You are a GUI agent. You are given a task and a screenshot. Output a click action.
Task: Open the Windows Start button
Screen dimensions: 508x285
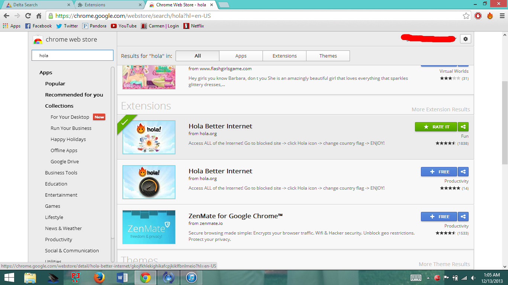[9, 278]
